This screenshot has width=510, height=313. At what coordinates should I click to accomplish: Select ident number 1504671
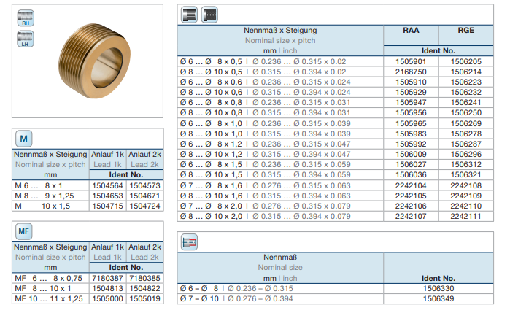144,196
